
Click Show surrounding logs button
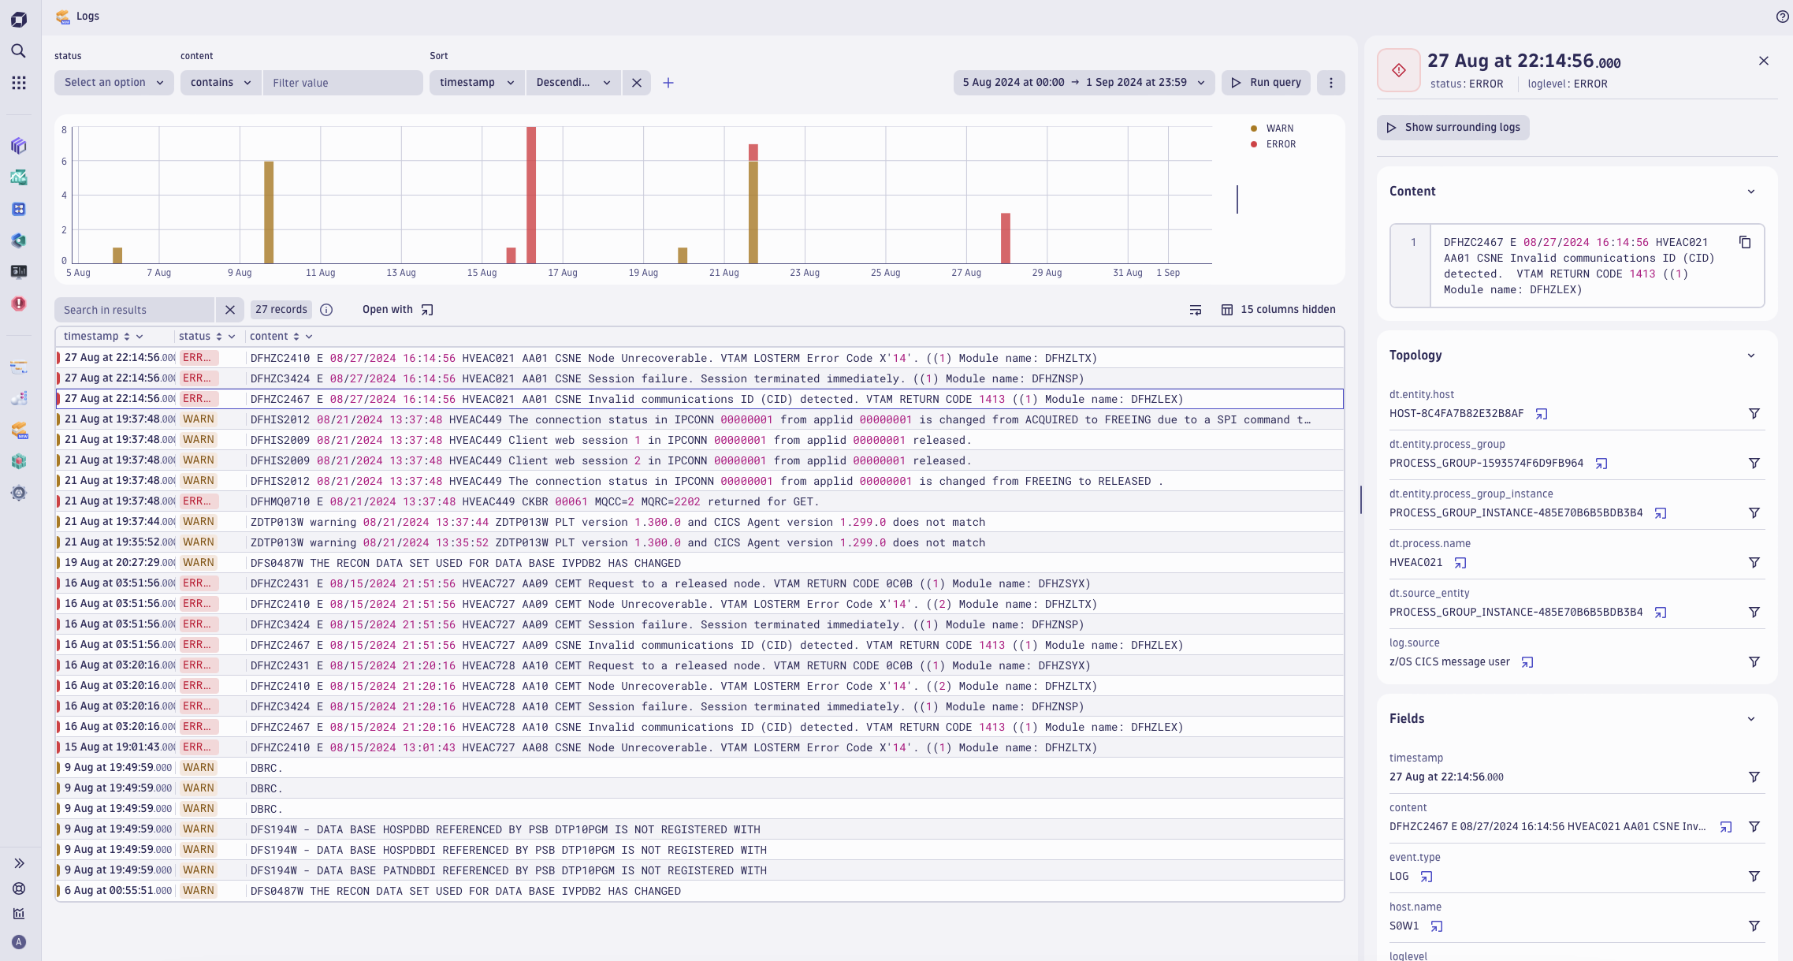[1453, 128]
